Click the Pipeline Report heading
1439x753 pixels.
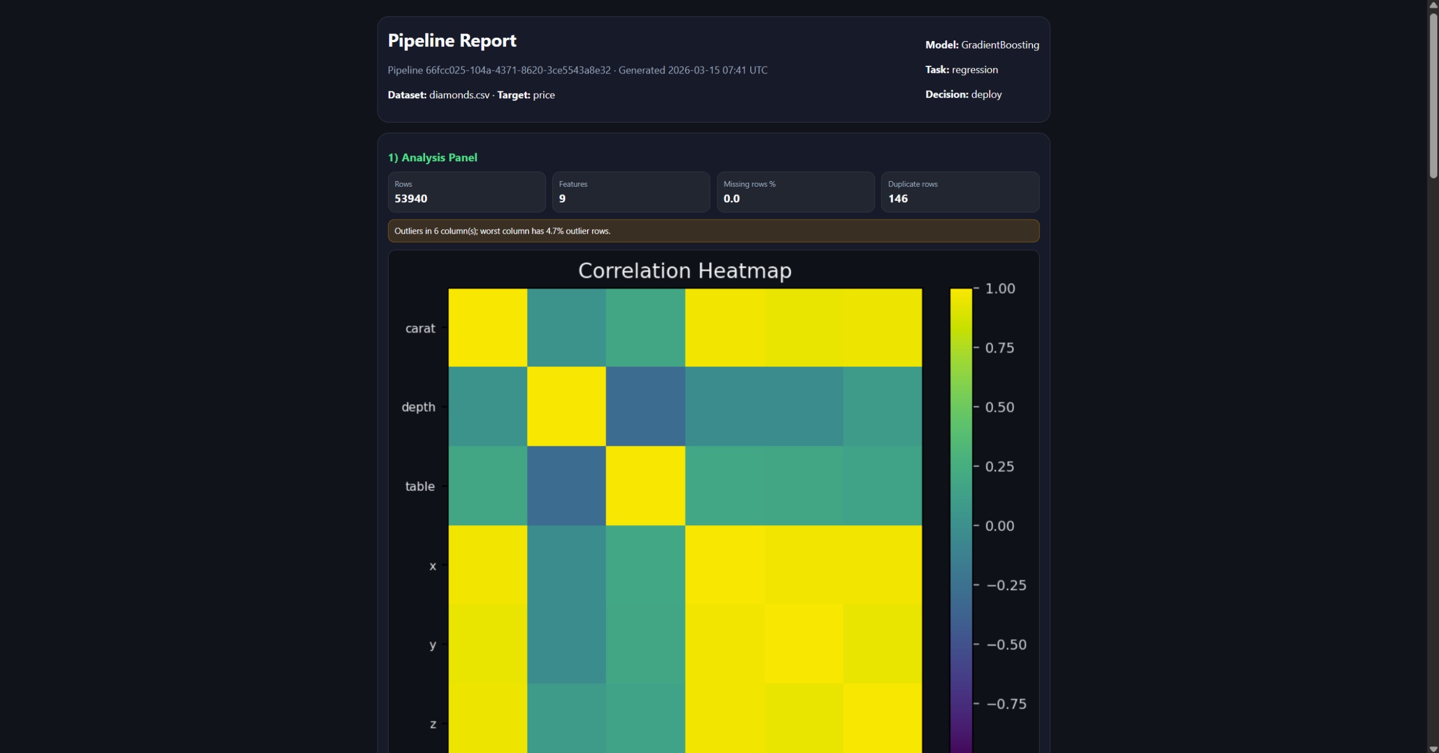[452, 40]
